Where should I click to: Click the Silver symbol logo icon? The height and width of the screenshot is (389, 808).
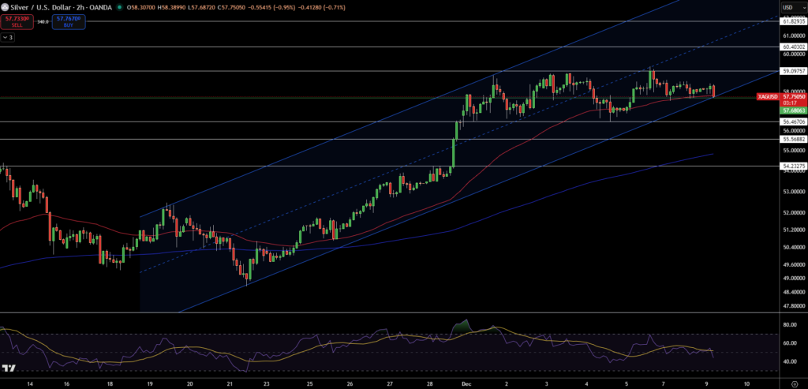tap(6, 7)
